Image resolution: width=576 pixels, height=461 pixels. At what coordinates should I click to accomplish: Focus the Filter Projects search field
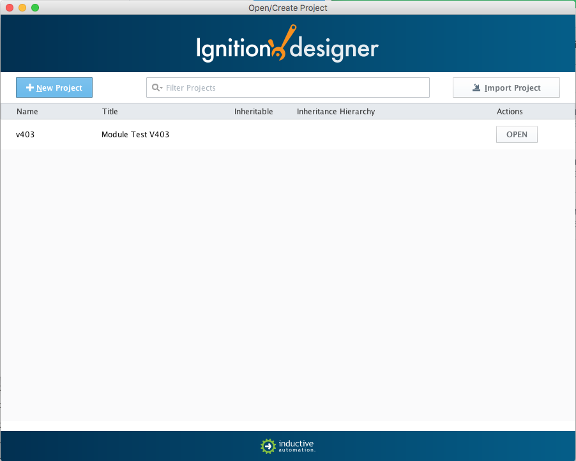pyautogui.click(x=287, y=87)
